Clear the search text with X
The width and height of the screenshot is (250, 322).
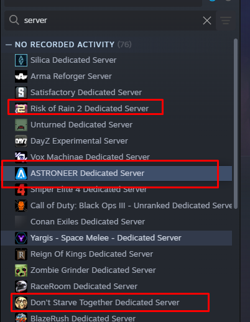(207, 21)
